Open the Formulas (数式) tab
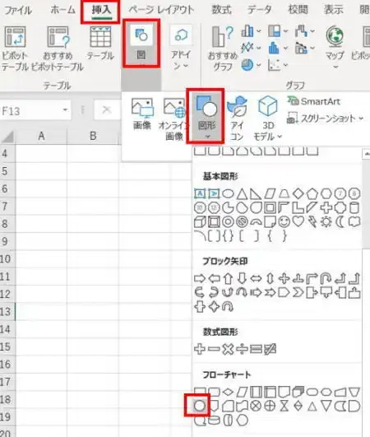Viewport: 370px width, 437px height. click(x=221, y=10)
